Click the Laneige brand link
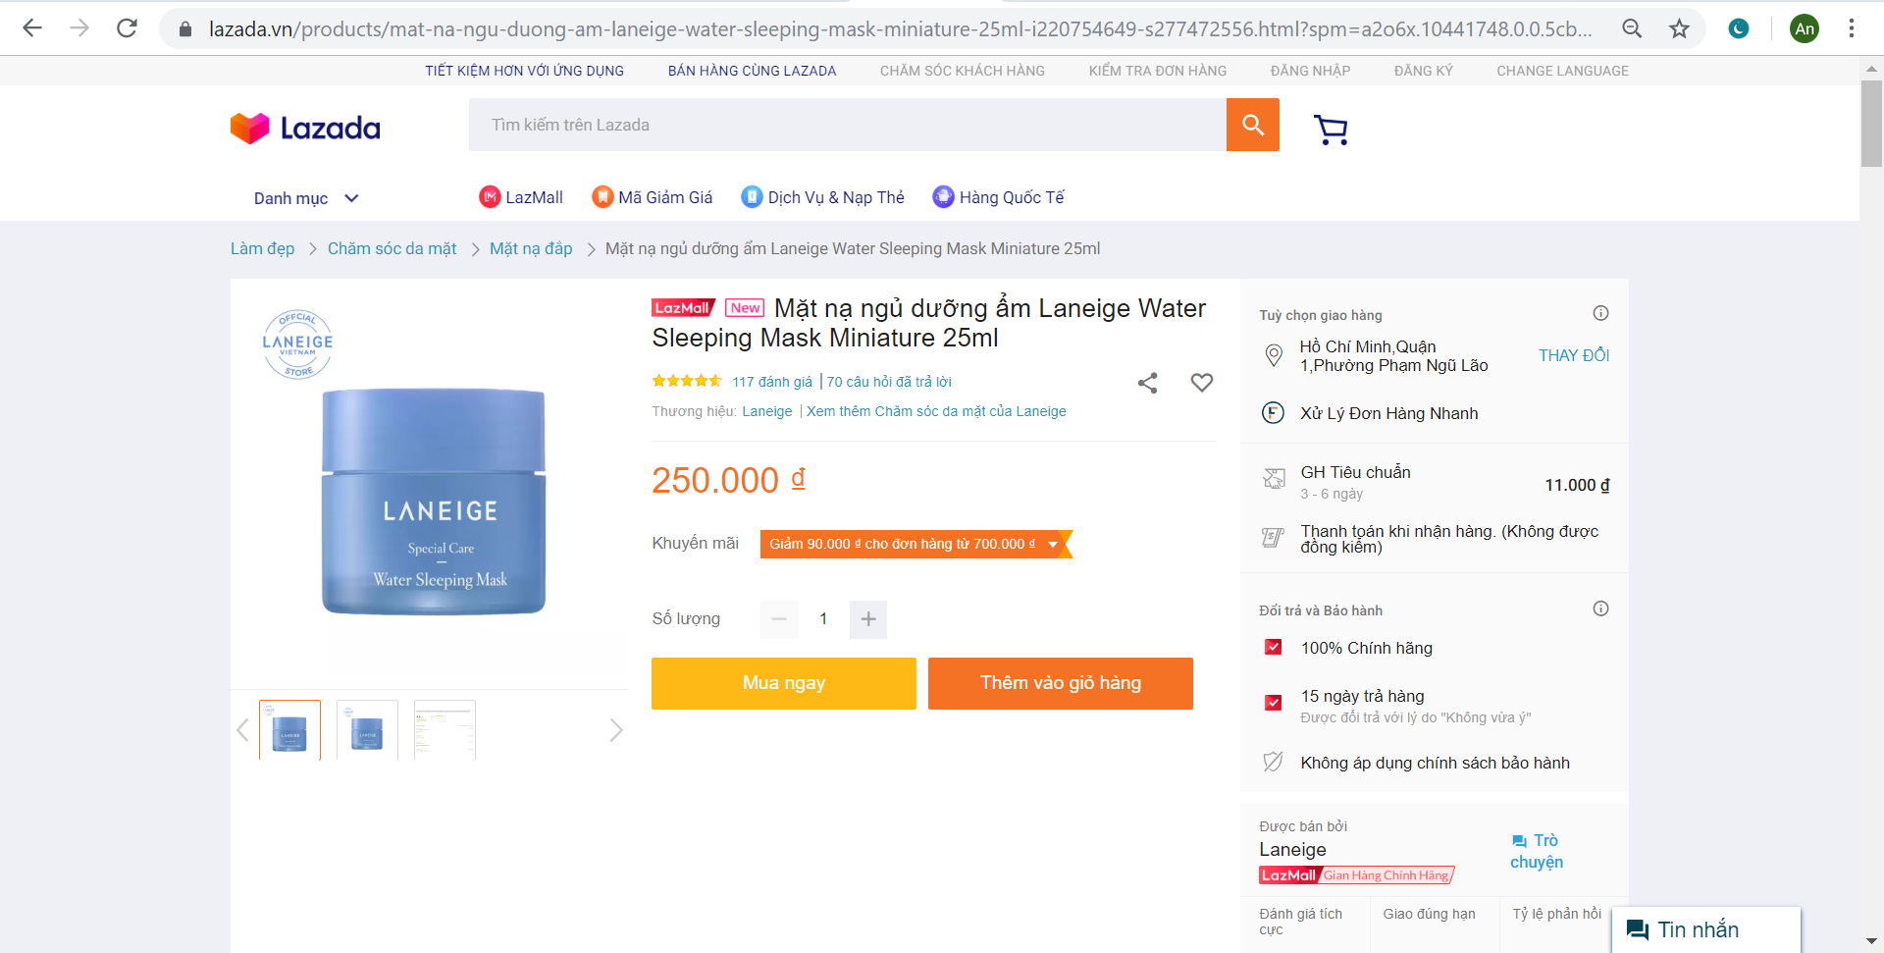This screenshot has height=953, width=1884. point(767,411)
